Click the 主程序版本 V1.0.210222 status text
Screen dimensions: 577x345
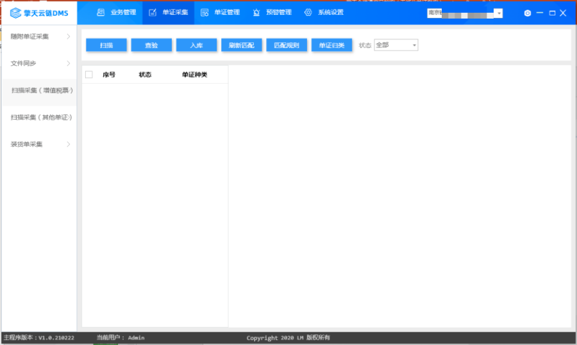pos(39,338)
